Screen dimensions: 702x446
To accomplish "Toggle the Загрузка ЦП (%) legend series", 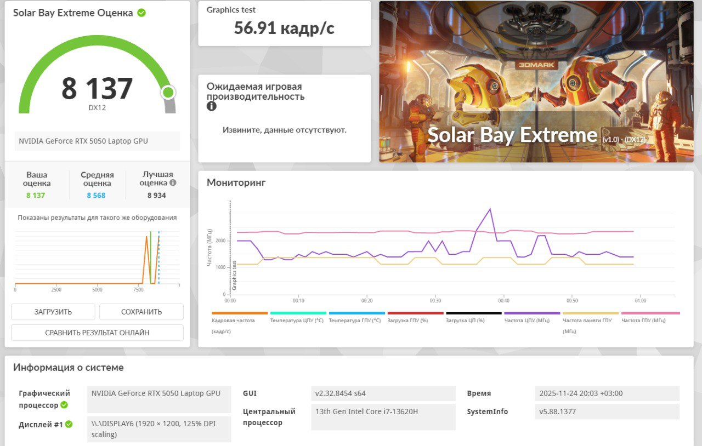I will point(474,317).
